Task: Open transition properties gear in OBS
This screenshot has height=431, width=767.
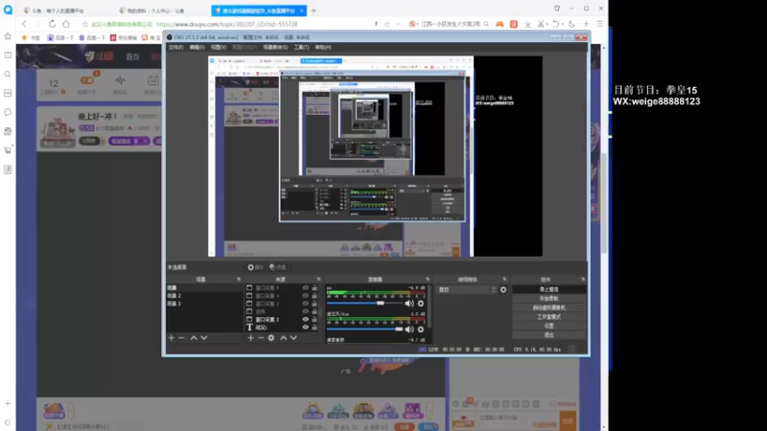Action: [x=503, y=290]
